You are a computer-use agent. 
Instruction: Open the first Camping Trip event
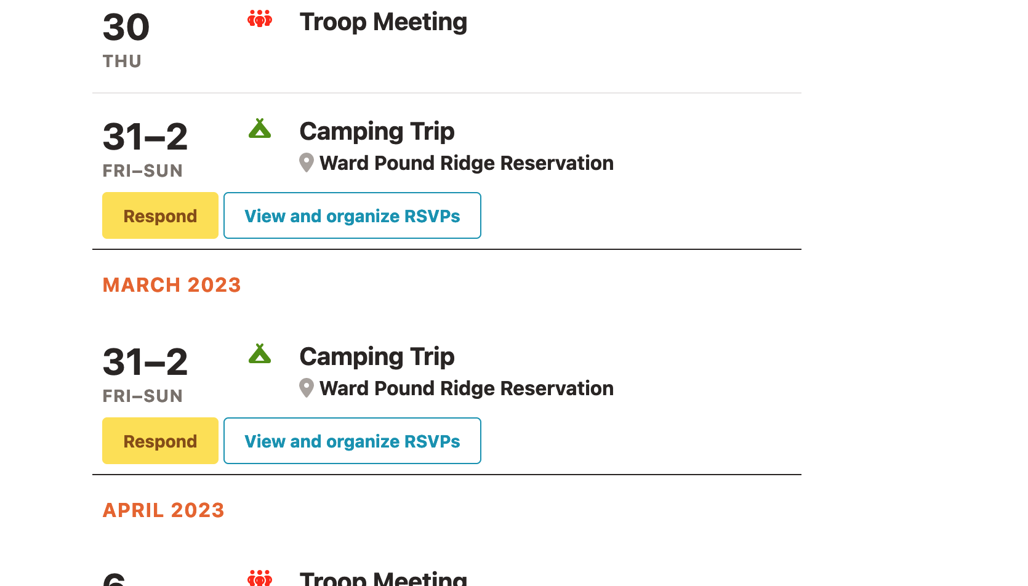pos(376,130)
